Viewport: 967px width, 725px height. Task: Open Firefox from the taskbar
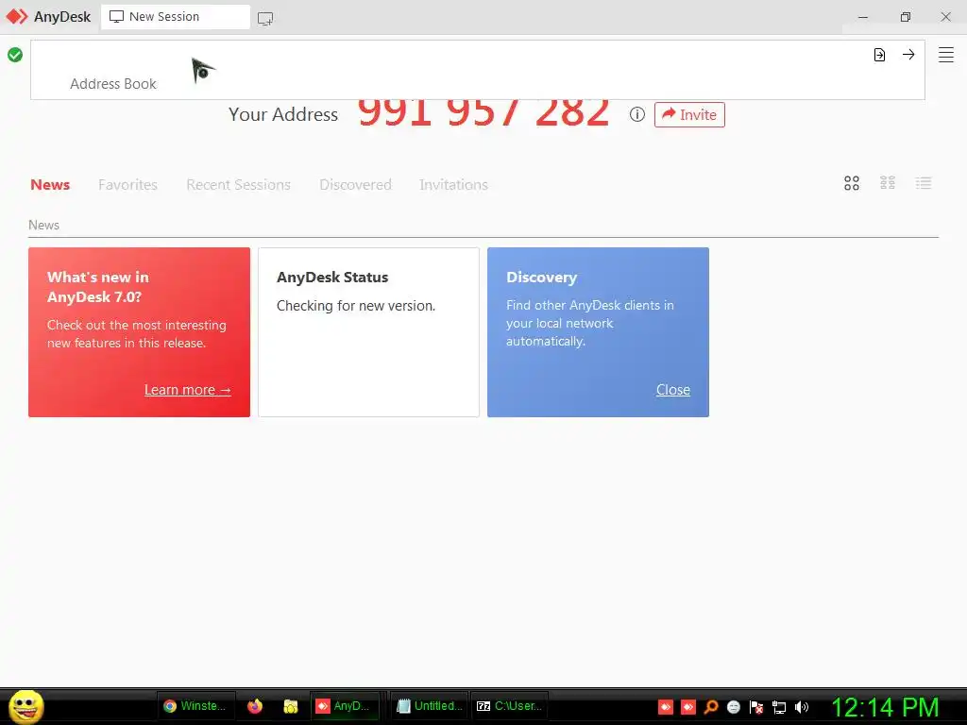tap(255, 706)
